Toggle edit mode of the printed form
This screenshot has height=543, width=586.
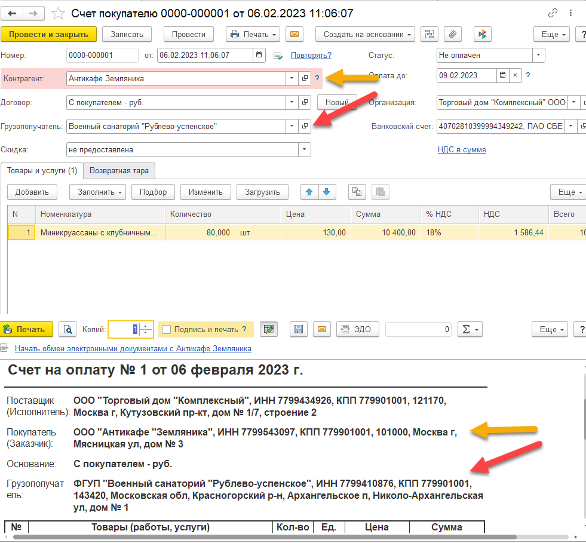(269, 330)
